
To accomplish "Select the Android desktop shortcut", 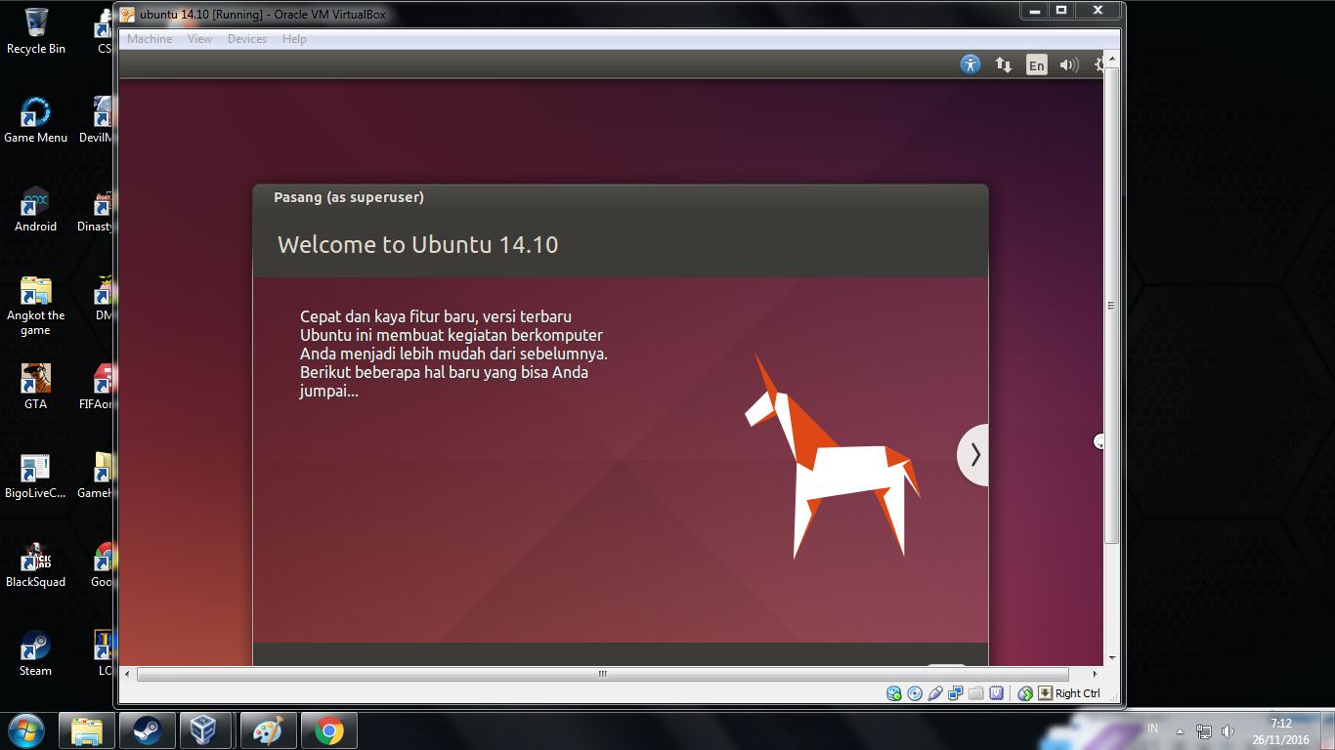I will pyautogui.click(x=36, y=208).
